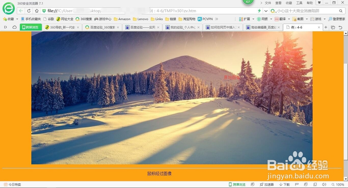Expand the 网银 dropdown arrow
The width and height of the screenshot is (348, 188).
pyautogui.click(x=271, y=19)
